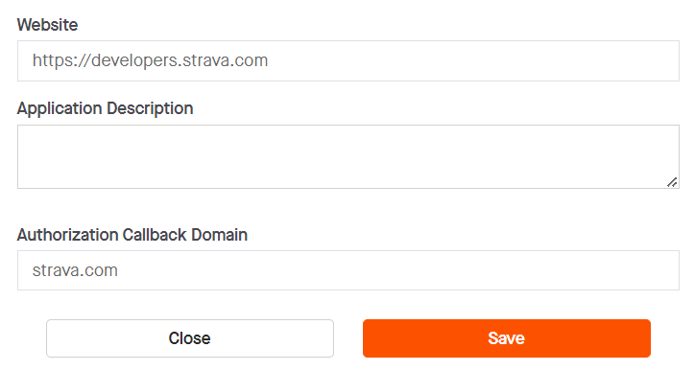
Task: Click the Authorization Callback Domain label
Action: [x=132, y=235]
